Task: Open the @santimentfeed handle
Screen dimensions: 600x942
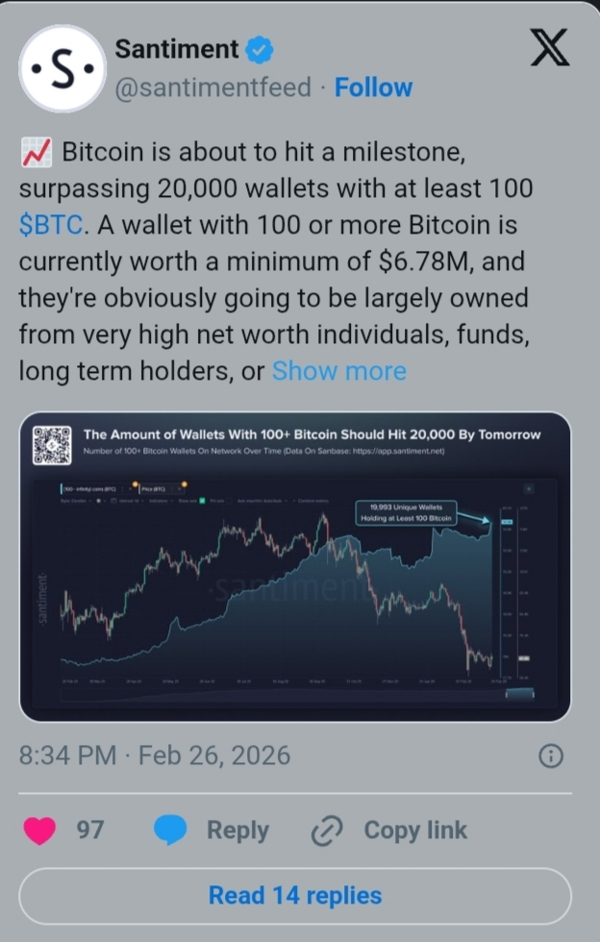Action: click(212, 87)
